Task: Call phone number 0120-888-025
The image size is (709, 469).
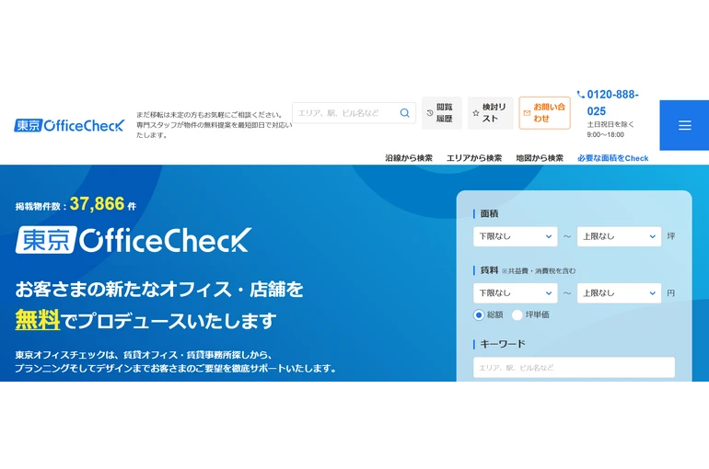Action: [x=612, y=103]
